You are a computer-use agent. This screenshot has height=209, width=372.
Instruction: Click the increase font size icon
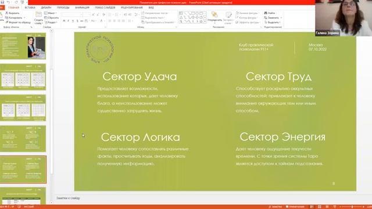click(x=93, y=15)
